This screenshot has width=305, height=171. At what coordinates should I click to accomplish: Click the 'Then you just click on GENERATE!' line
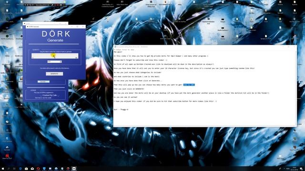point(129,89)
